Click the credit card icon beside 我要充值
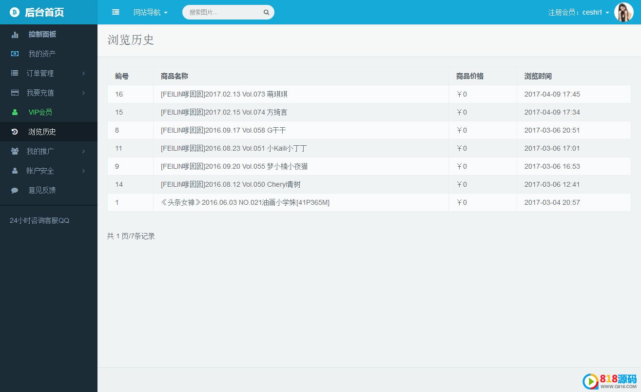This screenshot has width=641, height=392. [15, 93]
